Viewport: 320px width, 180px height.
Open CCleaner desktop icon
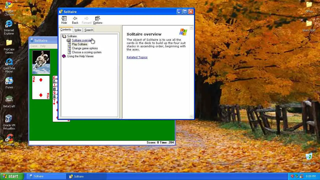click(9, 140)
